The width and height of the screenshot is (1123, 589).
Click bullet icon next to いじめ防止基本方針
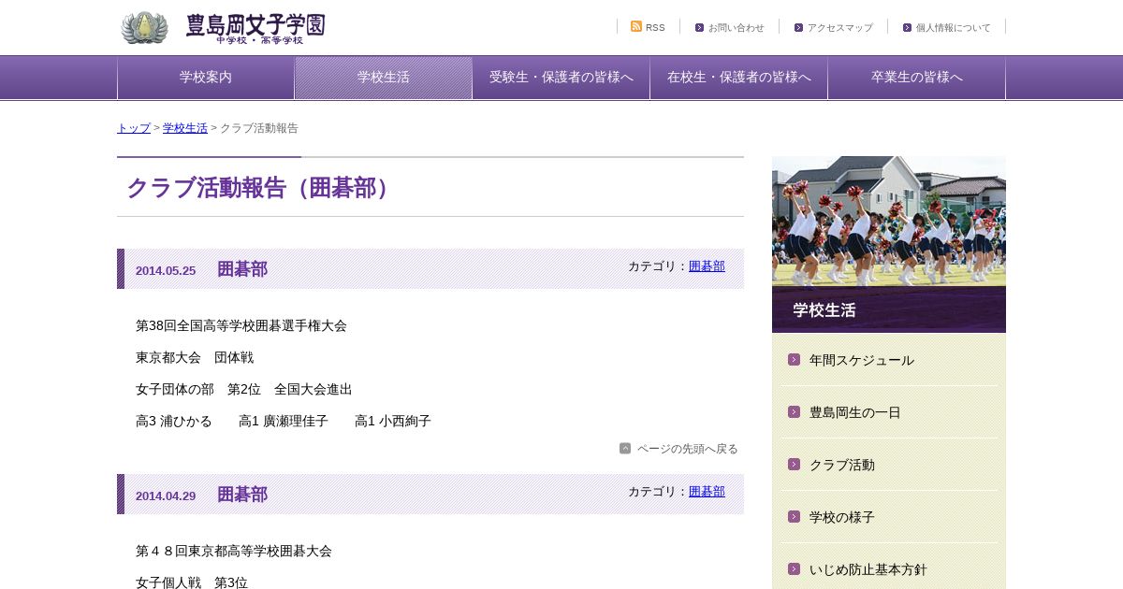(794, 568)
